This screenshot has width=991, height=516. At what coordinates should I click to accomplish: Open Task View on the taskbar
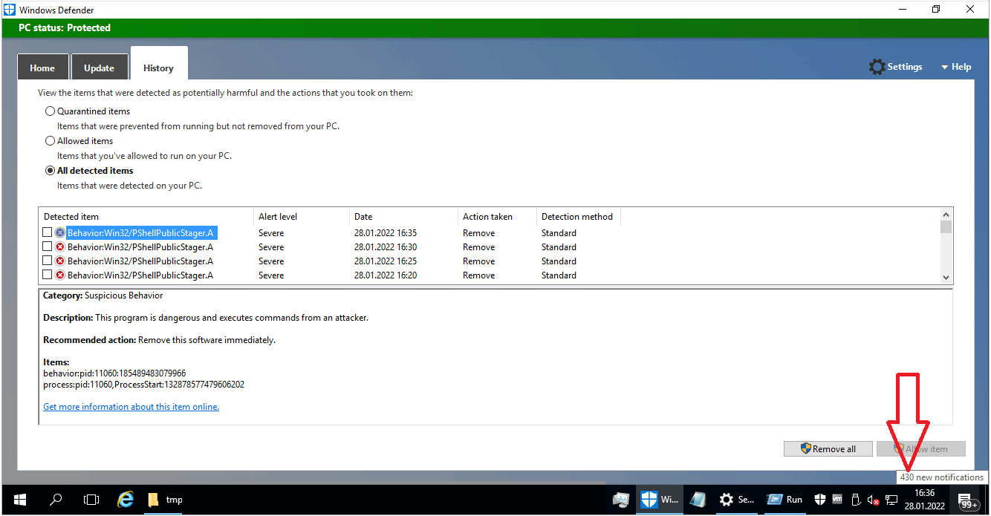coord(91,500)
